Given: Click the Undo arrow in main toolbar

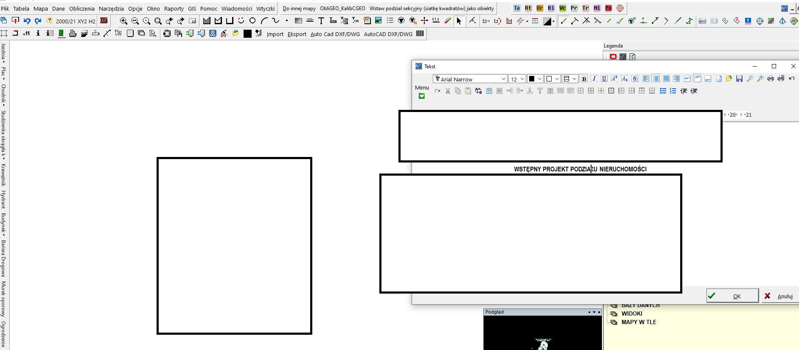Looking at the screenshot, I should click(27, 21).
